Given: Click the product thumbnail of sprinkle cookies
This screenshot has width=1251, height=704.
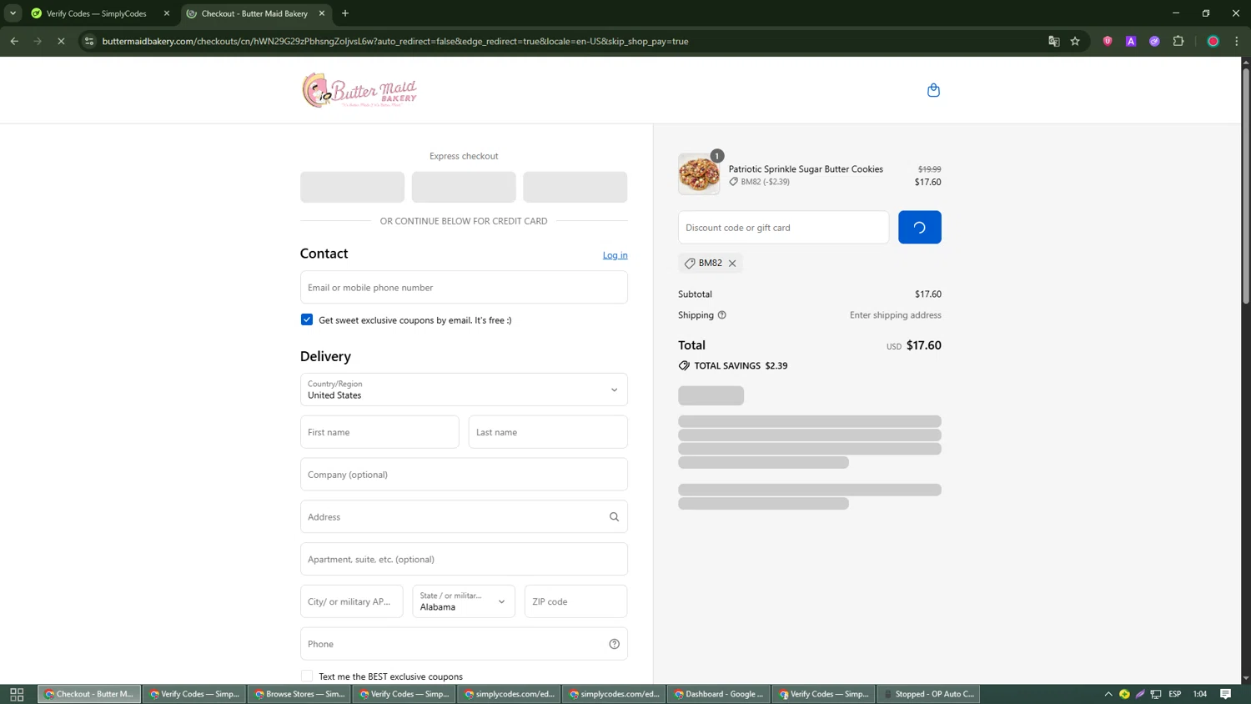Looking at the screenshot, I should pos(699,174).
